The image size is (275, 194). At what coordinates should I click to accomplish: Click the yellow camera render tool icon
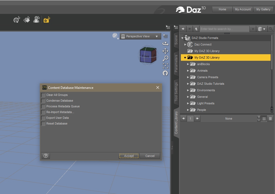click(x=47, y=20)
